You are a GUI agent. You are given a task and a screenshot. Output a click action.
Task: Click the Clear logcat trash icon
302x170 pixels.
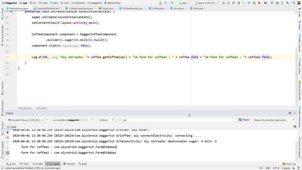coord(8,132)
